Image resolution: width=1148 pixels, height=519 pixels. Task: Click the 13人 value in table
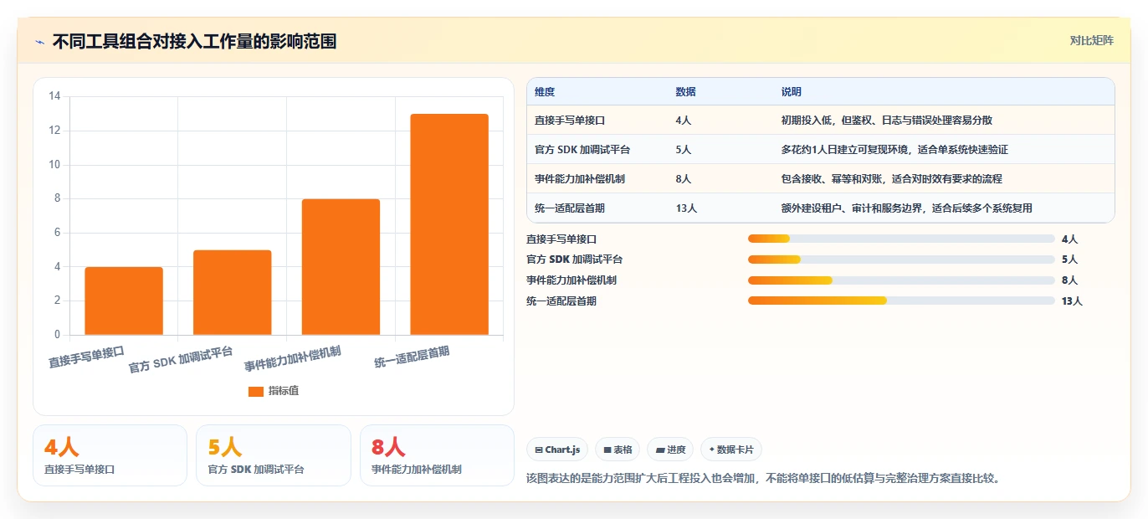coord(686,208)
